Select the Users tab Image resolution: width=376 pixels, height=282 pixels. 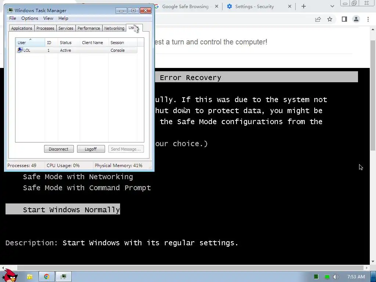134,28
